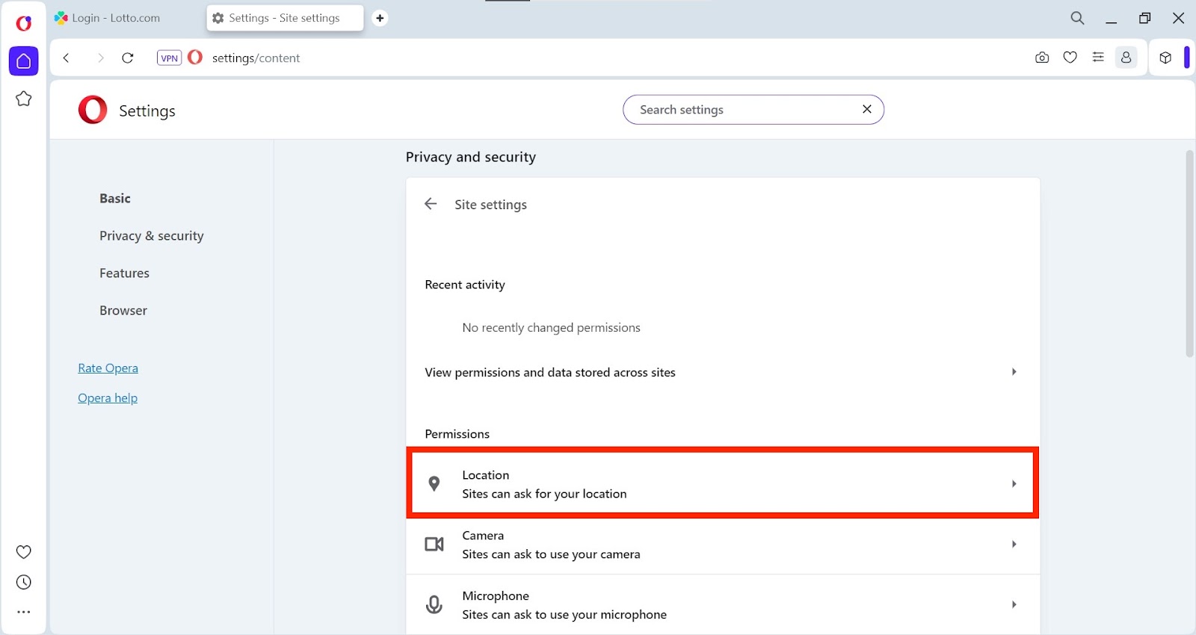The width and height of the screenshot is (1196, 635).
Task: Switch to Login - Lotto.com tab
Action: [116, 18]
